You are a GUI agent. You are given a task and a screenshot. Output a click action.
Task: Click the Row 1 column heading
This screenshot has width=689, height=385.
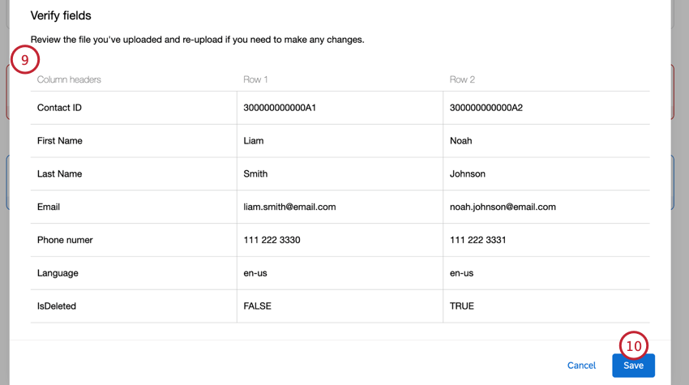[x=255, y=79]
